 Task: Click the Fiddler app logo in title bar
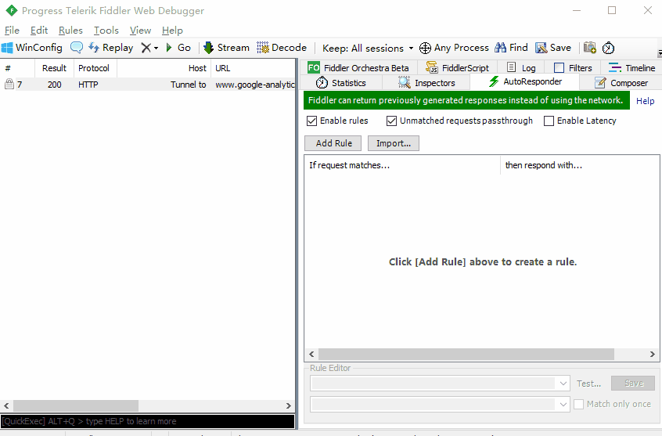[12, 10]
